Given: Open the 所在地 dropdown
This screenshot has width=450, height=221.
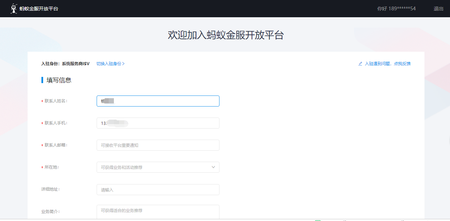Looking at the screenshot, I should click(x=158, y=167).
